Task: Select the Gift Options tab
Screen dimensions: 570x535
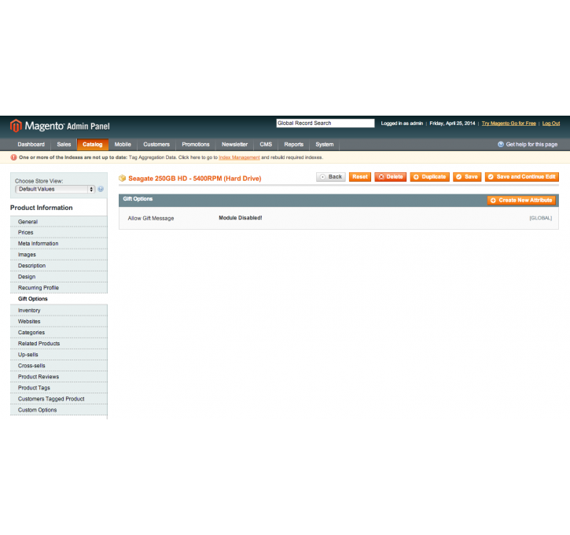Action: [x=59, y=299]
